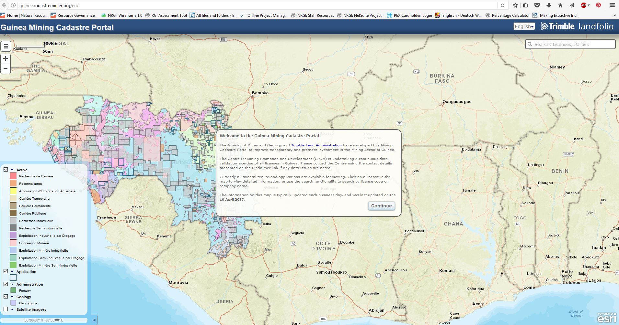
Task: Open the Trimble Land Administration link
Action: point(316,145)
